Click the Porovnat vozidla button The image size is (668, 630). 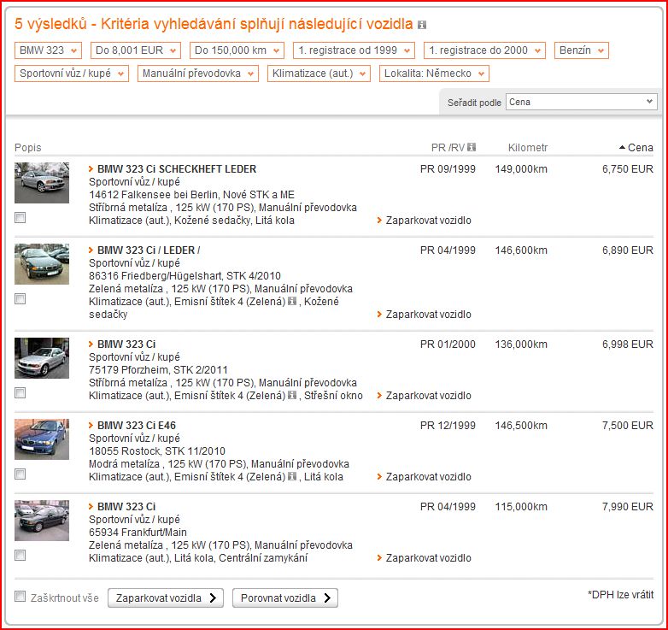pyautogui.click(x=285, y=598)
